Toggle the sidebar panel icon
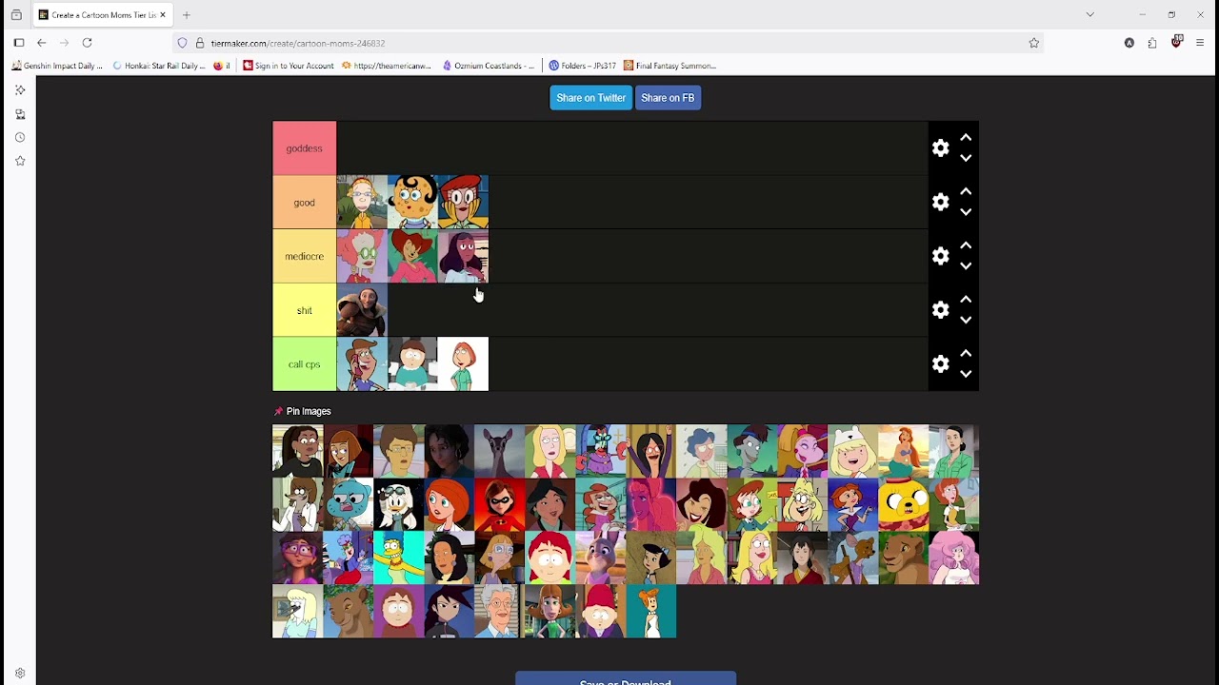Screen dimensions: 1219x685 pyautogui.click(x=19, y=43)
